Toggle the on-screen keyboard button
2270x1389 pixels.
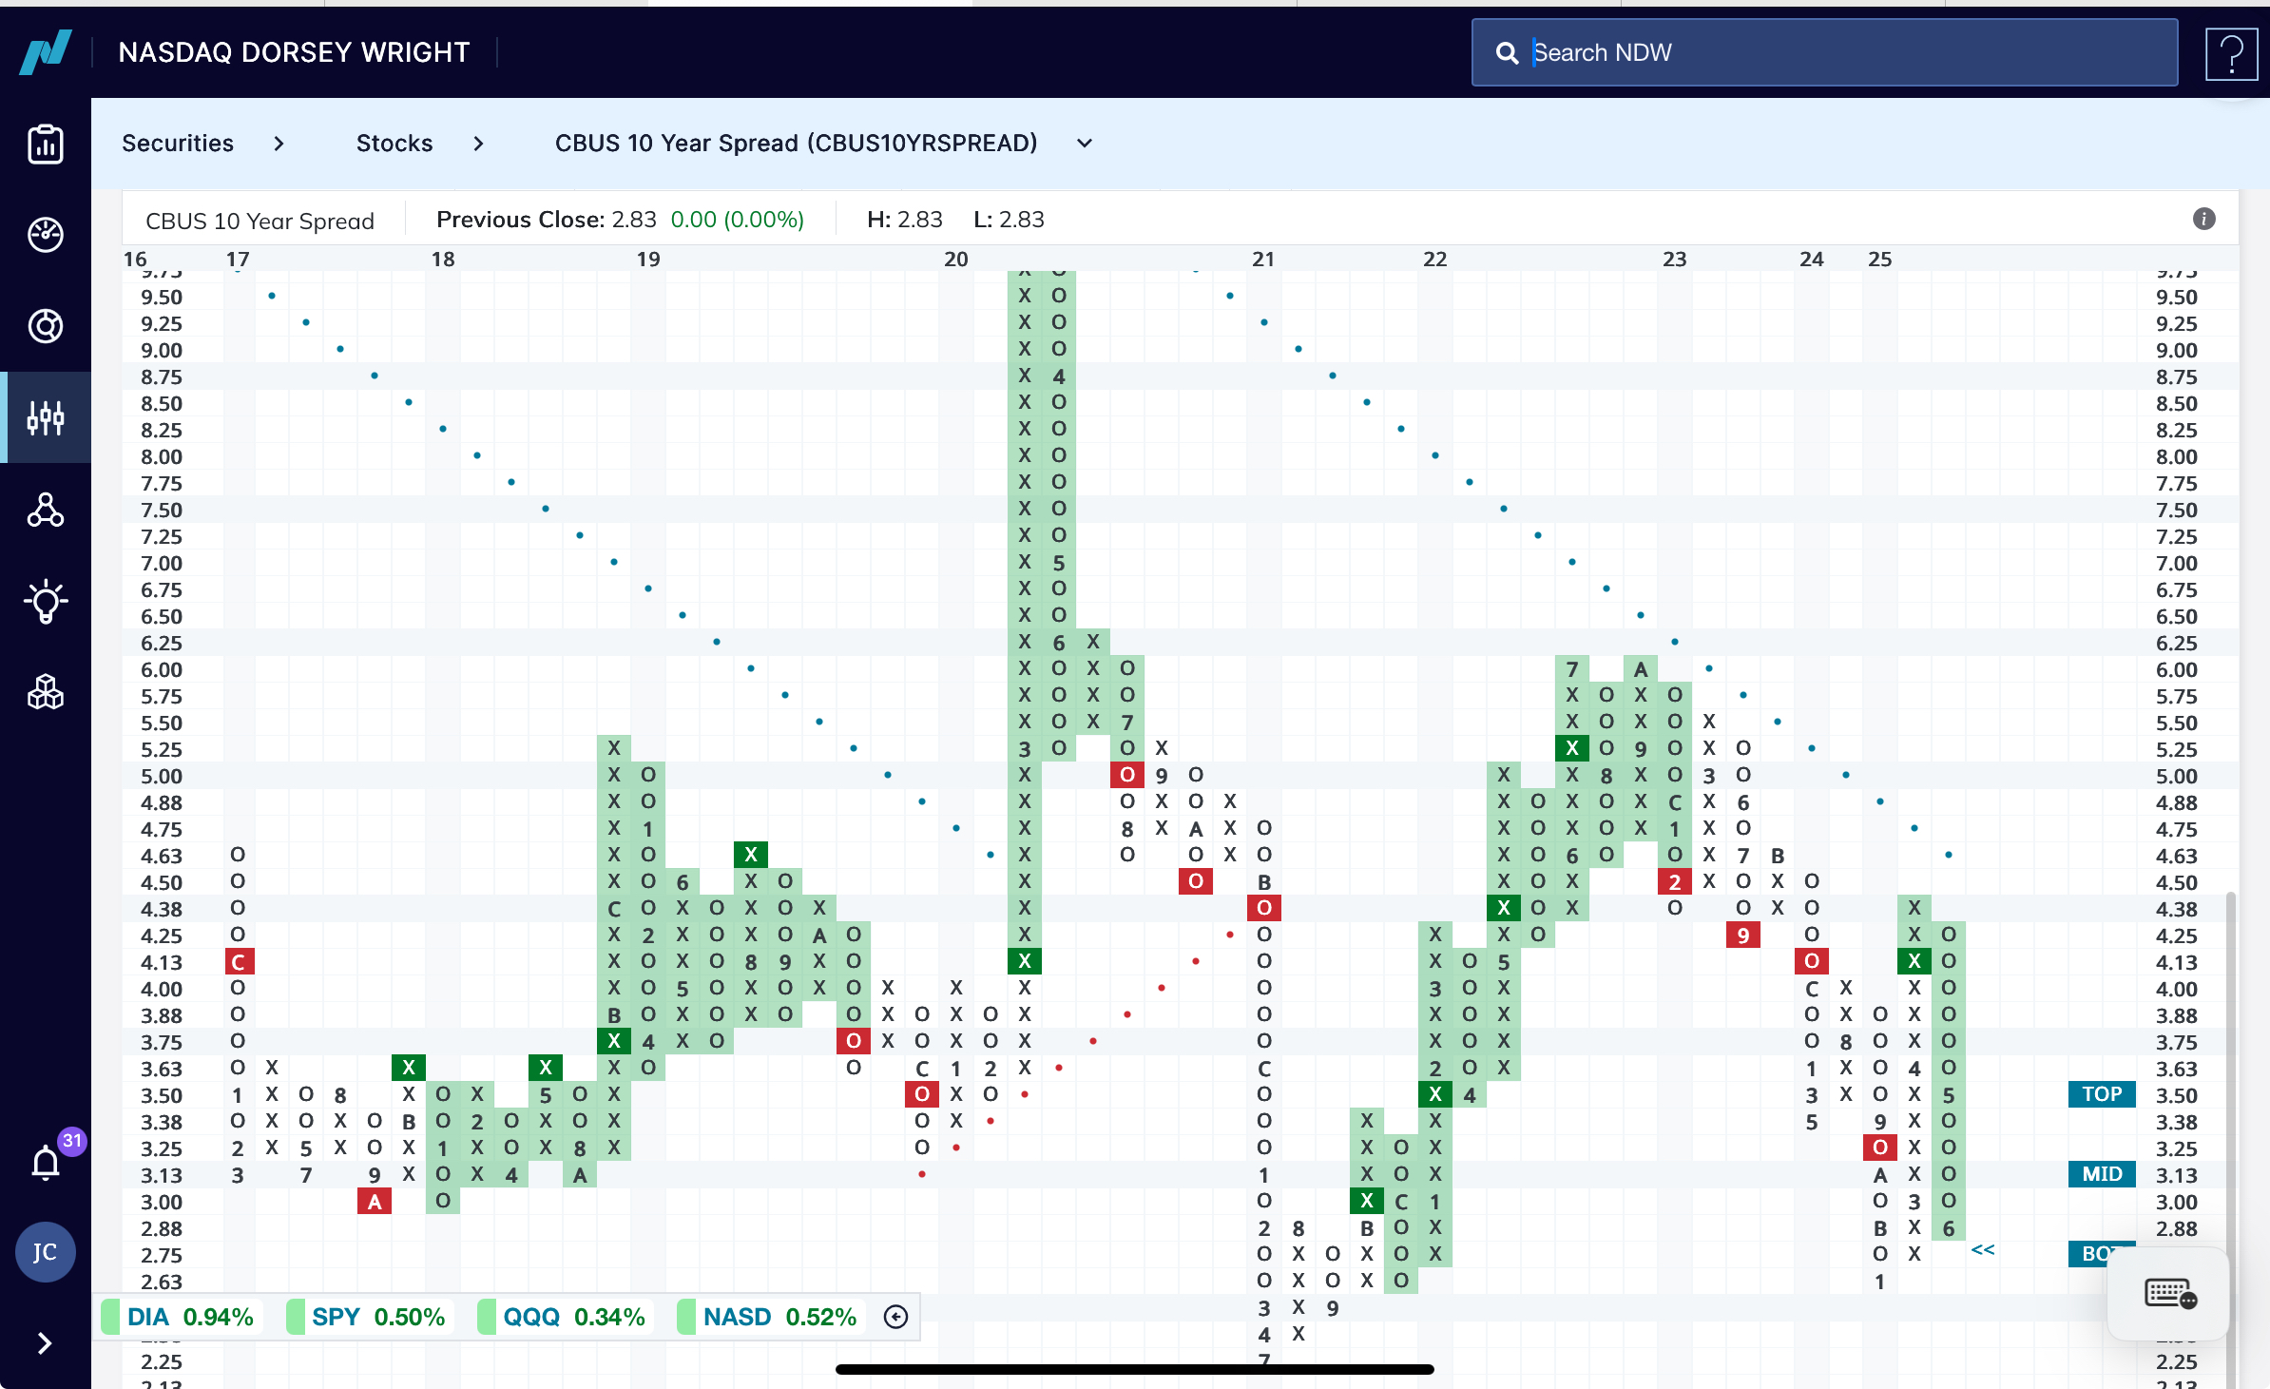pos(2170,1294)
